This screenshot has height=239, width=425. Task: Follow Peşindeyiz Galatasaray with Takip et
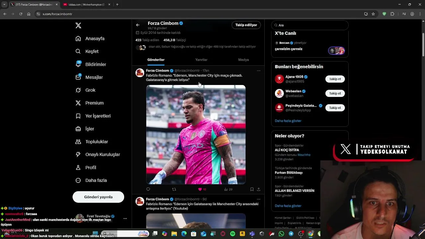coord(335,108)
